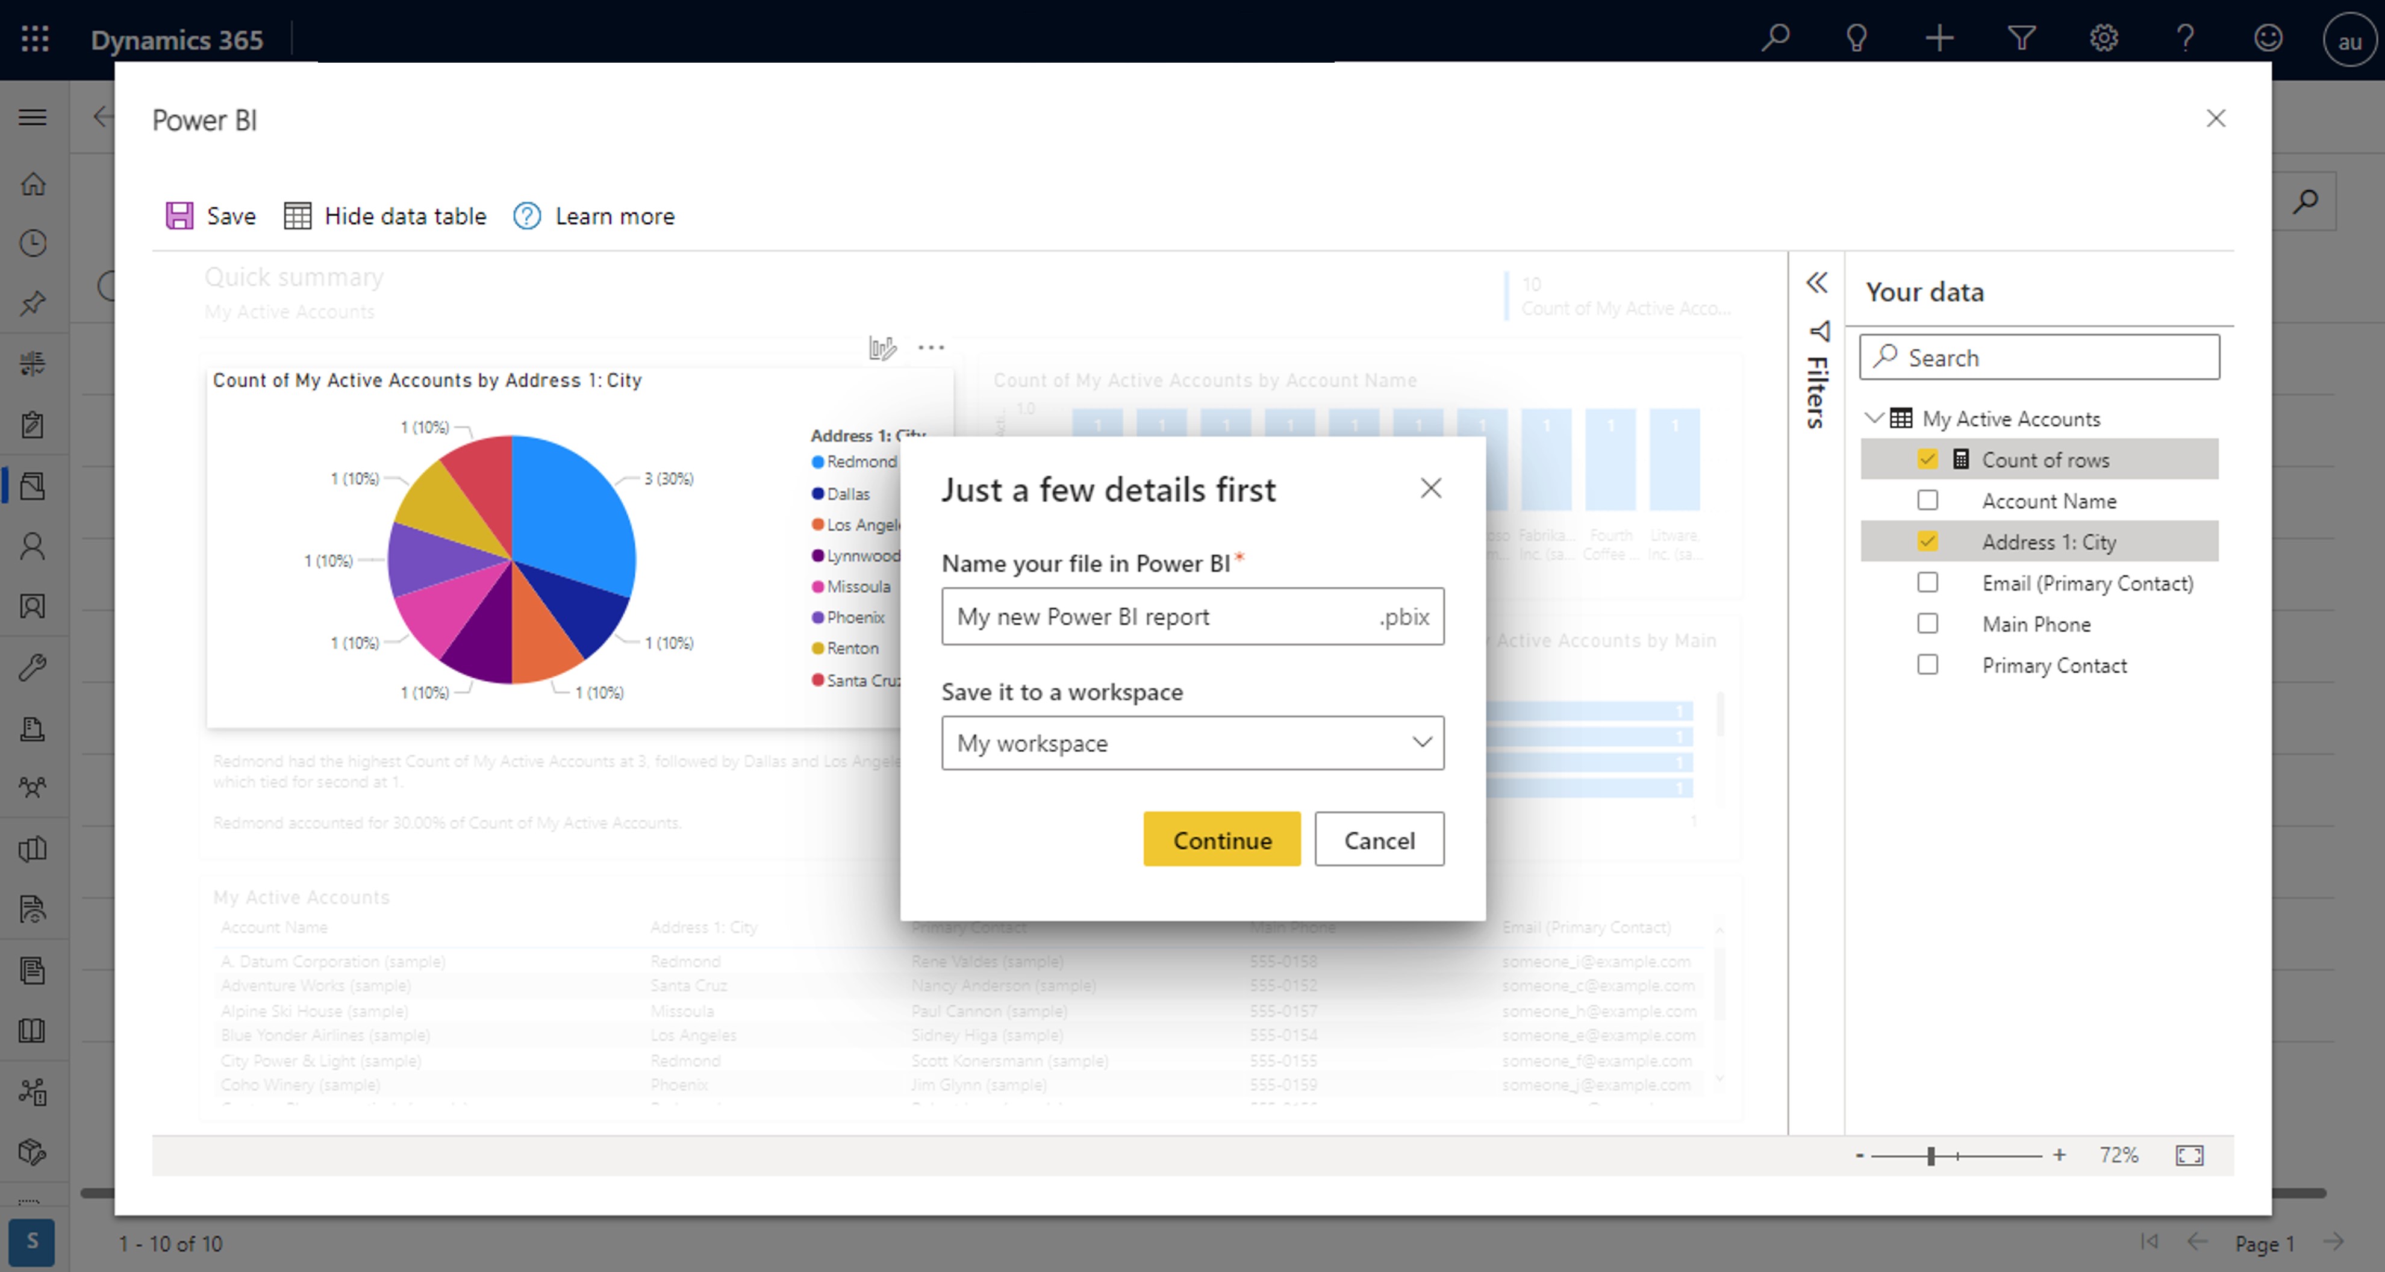Click the Hide data table icon
The image size is (2385, 1272).
pos(297,216)
